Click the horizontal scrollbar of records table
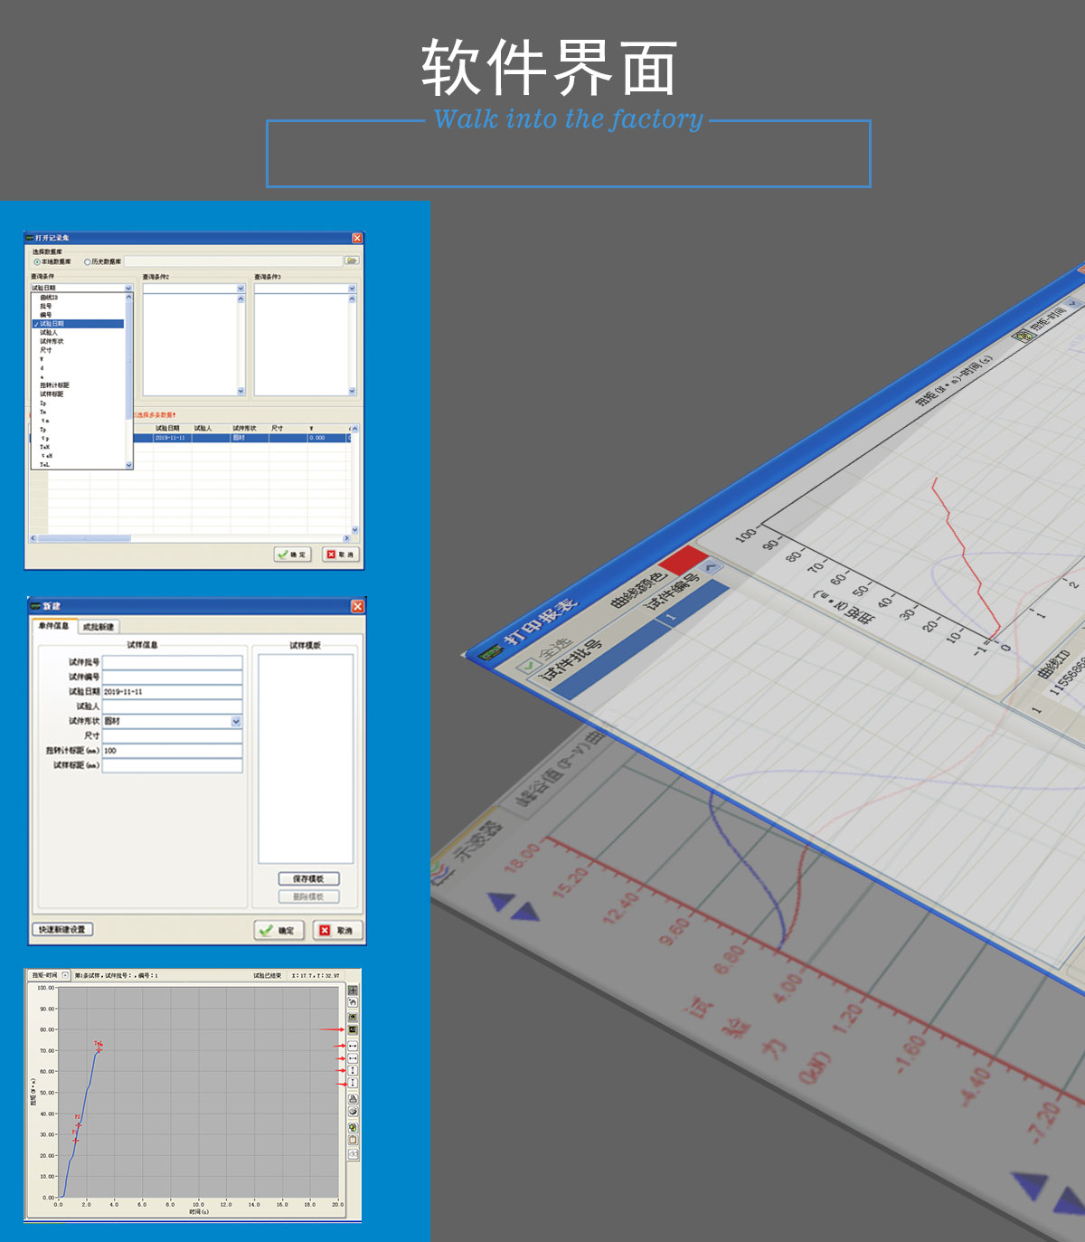1085x1242 pixels. pyautogui.click(x=189, y=538)
